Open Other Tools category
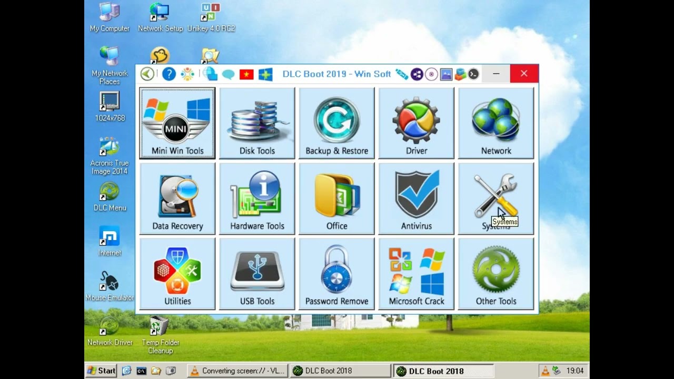This screenshot has width=674, height=379. click(496, 274)
